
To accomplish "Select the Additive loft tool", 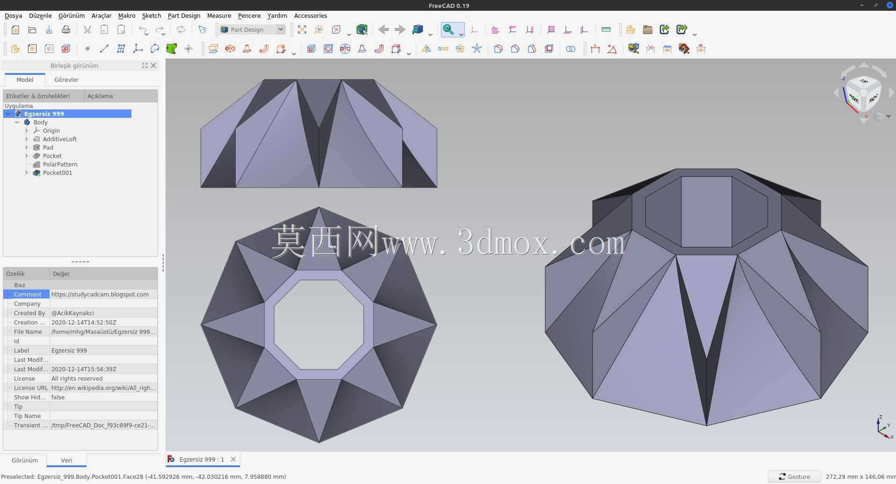I will pyautogui.click(x=247, y=49).
